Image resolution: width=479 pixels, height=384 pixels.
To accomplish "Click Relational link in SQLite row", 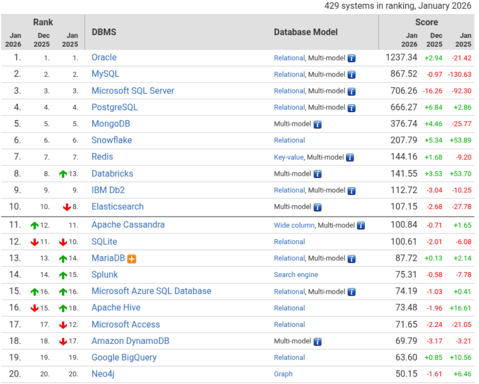I will pos(290,242).
